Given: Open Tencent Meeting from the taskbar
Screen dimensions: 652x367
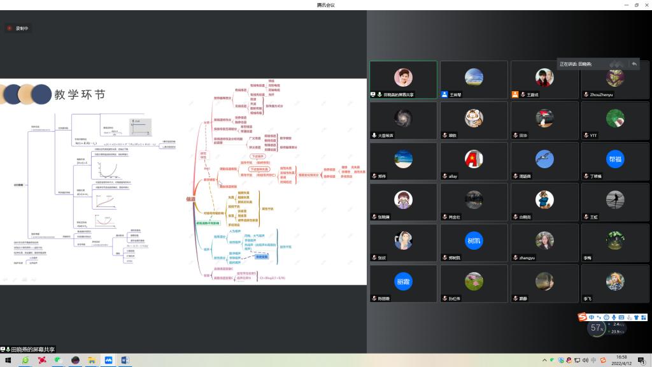Looking at the screenshot, I should click(108, 361).
